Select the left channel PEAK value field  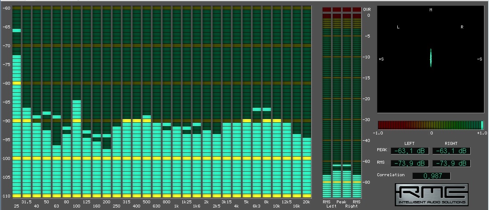click(410, 151)
